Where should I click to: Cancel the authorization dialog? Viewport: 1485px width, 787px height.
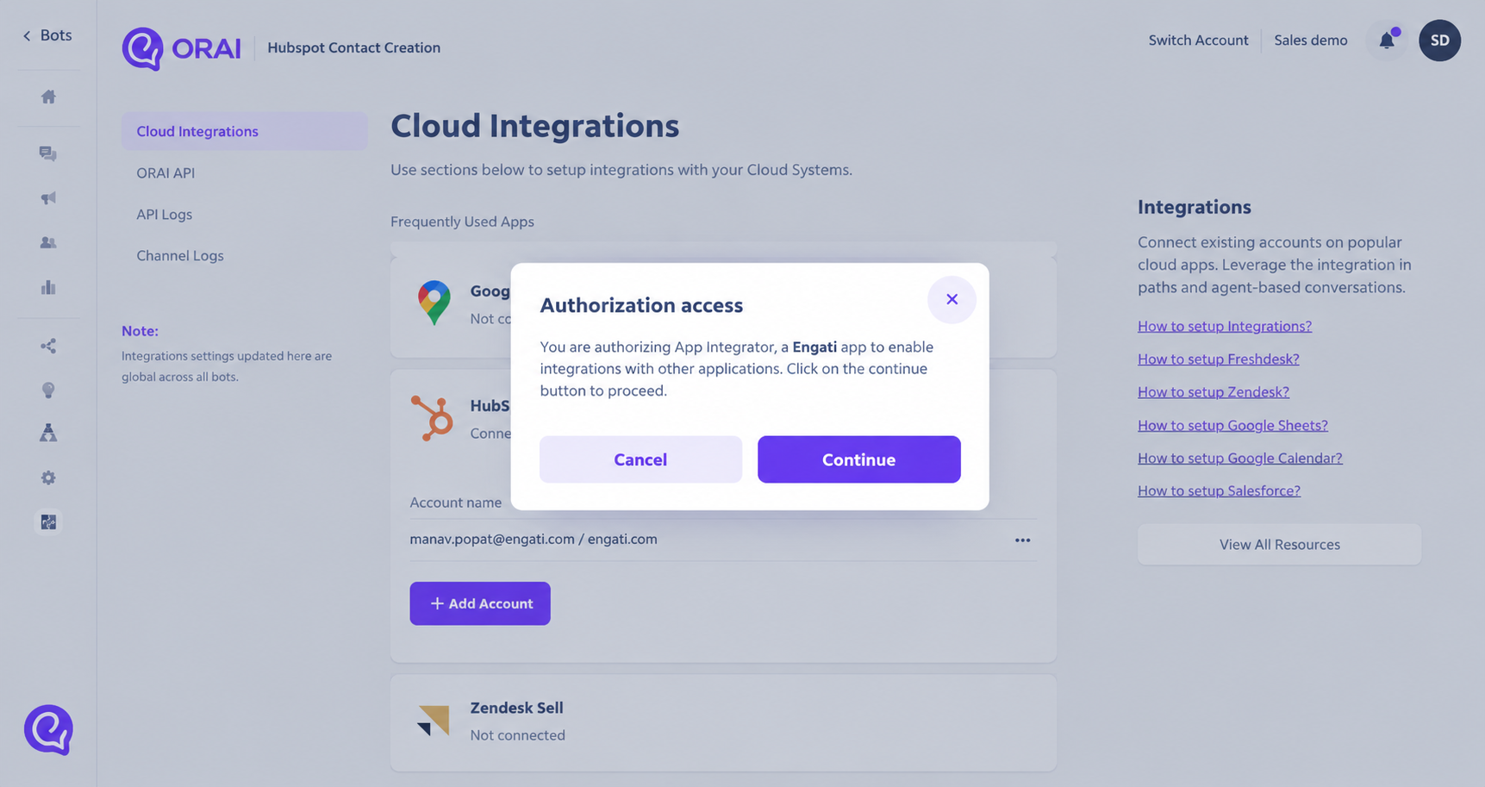[x=640, y=459]
